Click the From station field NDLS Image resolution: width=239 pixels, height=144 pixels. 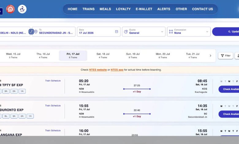pos(15,32)
